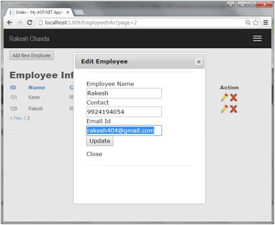
Task: Bookmark this page with star icon
Action: (x=256, y=22)
